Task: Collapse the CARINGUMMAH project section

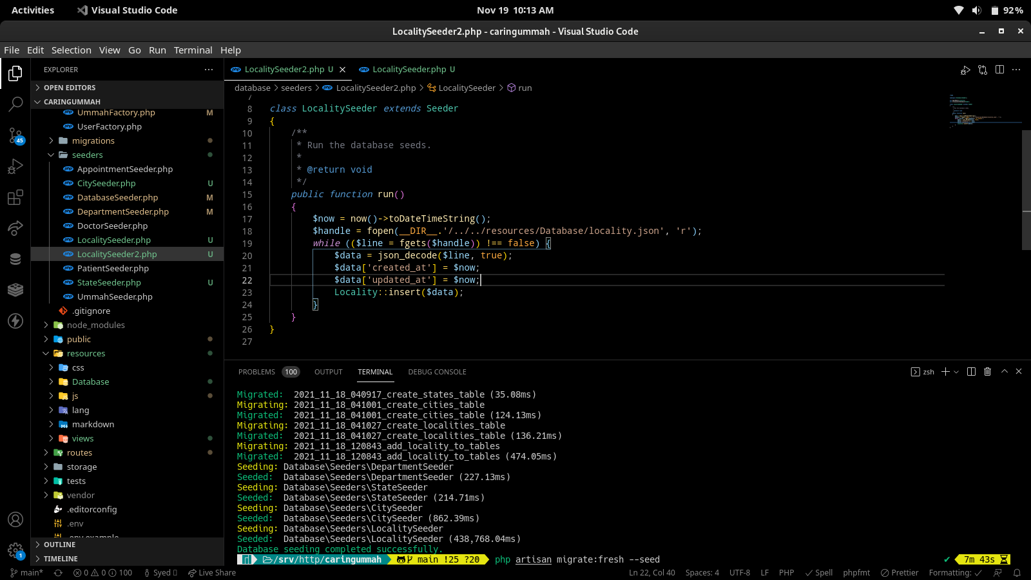Action: pos(128,102)
